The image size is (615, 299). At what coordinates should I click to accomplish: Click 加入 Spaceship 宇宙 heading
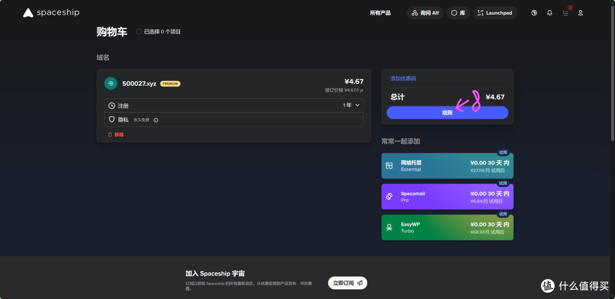pyautogui.click(x=215, y=273)
